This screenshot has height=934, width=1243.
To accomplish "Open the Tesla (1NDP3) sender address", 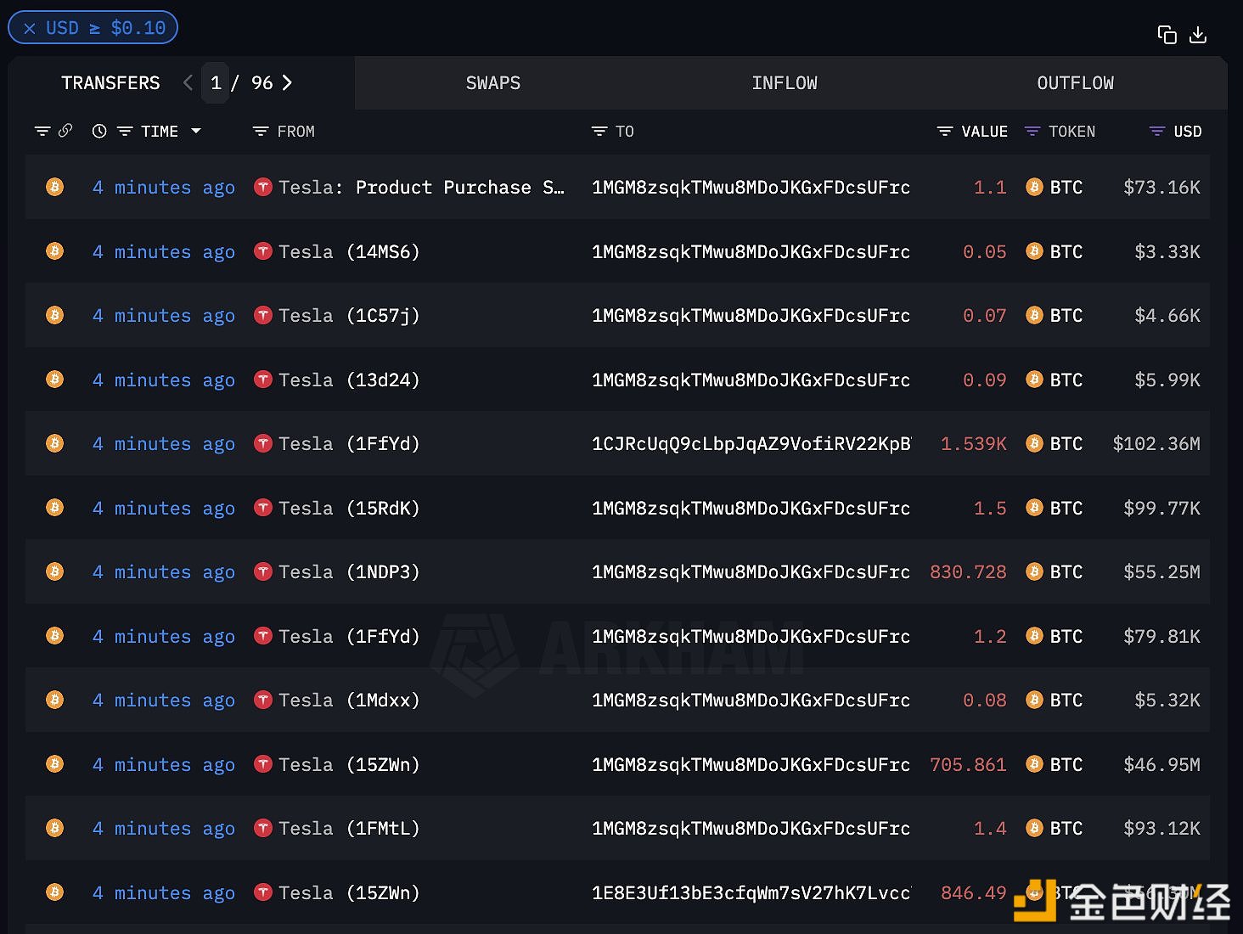I will 349,571.
